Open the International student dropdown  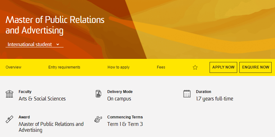coord(34,44)
